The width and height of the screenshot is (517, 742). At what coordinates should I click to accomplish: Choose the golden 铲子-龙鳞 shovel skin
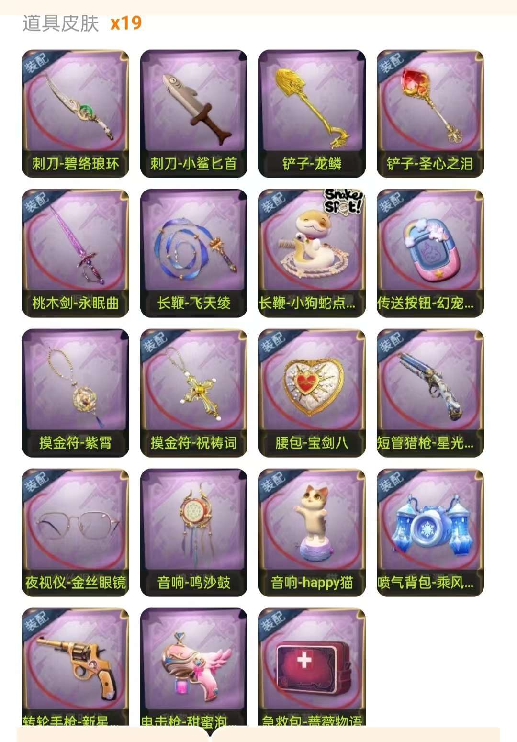click(312, 114)
